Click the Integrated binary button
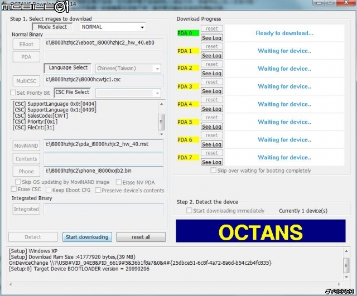The height and width of the screenshot is (296, 357). click(26, 209)
